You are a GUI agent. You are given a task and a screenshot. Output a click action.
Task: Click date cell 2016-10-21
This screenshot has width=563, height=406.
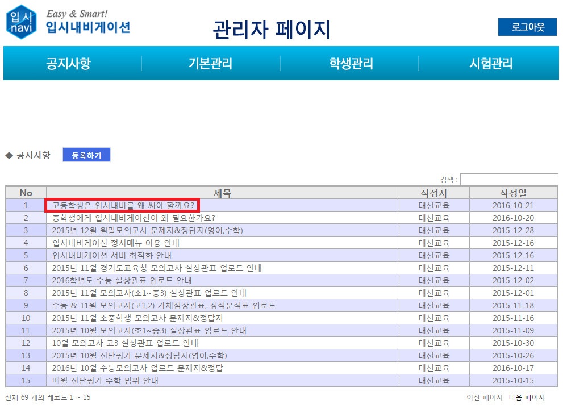(x=513, y=205)
